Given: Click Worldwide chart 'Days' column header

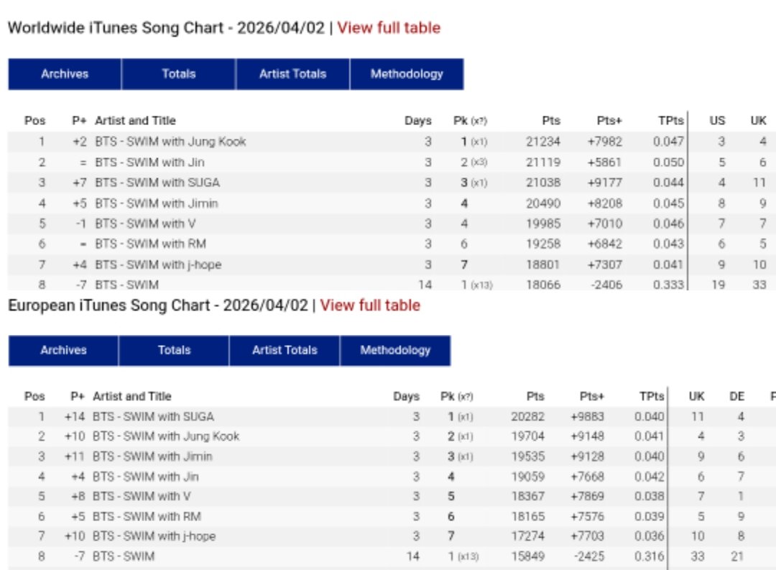Looking at the screenshot, I should coord(417,121).
